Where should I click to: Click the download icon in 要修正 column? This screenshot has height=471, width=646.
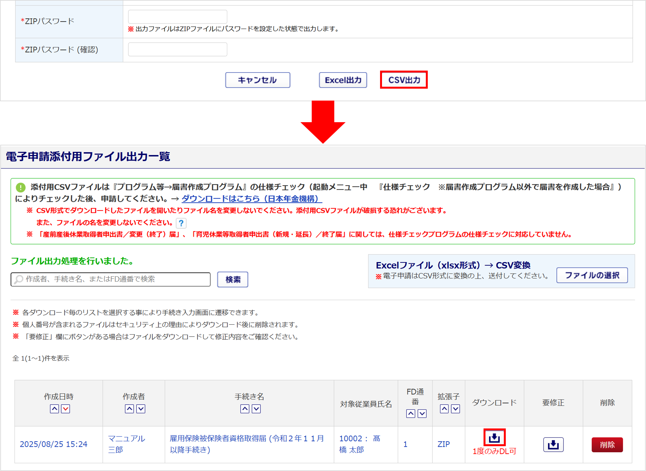[x=553, y=445]
